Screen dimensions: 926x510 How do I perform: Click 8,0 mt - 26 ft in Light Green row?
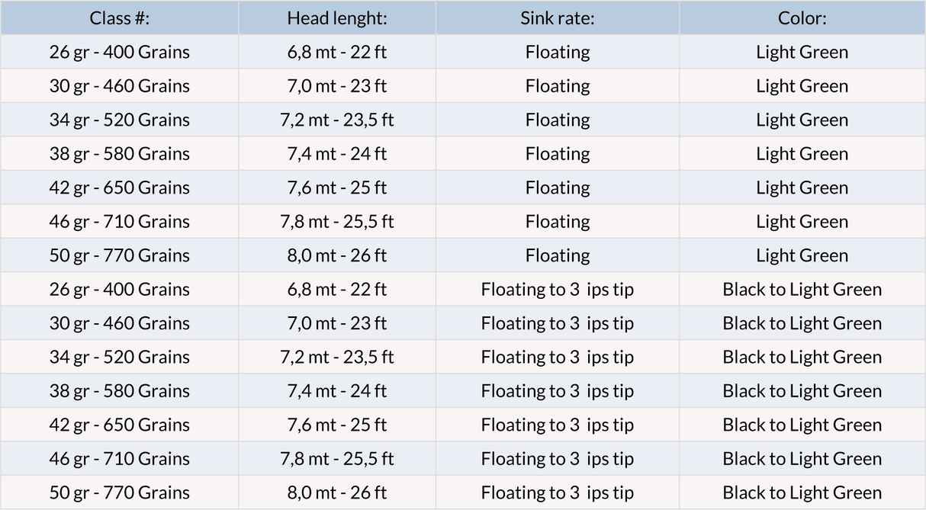336,255
